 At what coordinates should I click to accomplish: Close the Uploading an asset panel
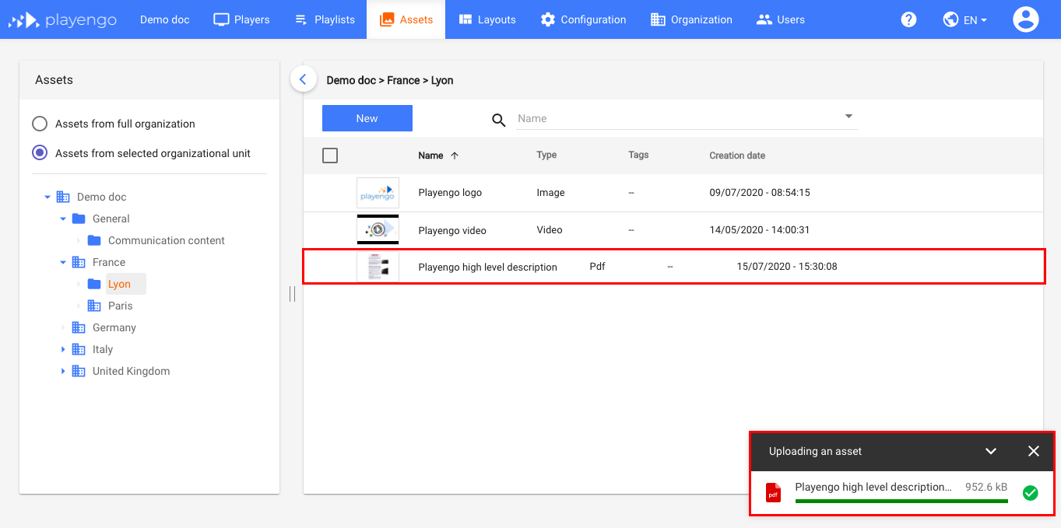(x=1034, y=451)
